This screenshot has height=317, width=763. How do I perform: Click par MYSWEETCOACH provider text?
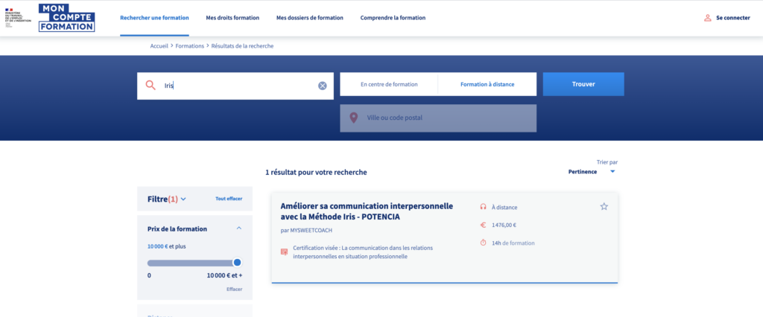pyautogui.click(x=306, y=231)
